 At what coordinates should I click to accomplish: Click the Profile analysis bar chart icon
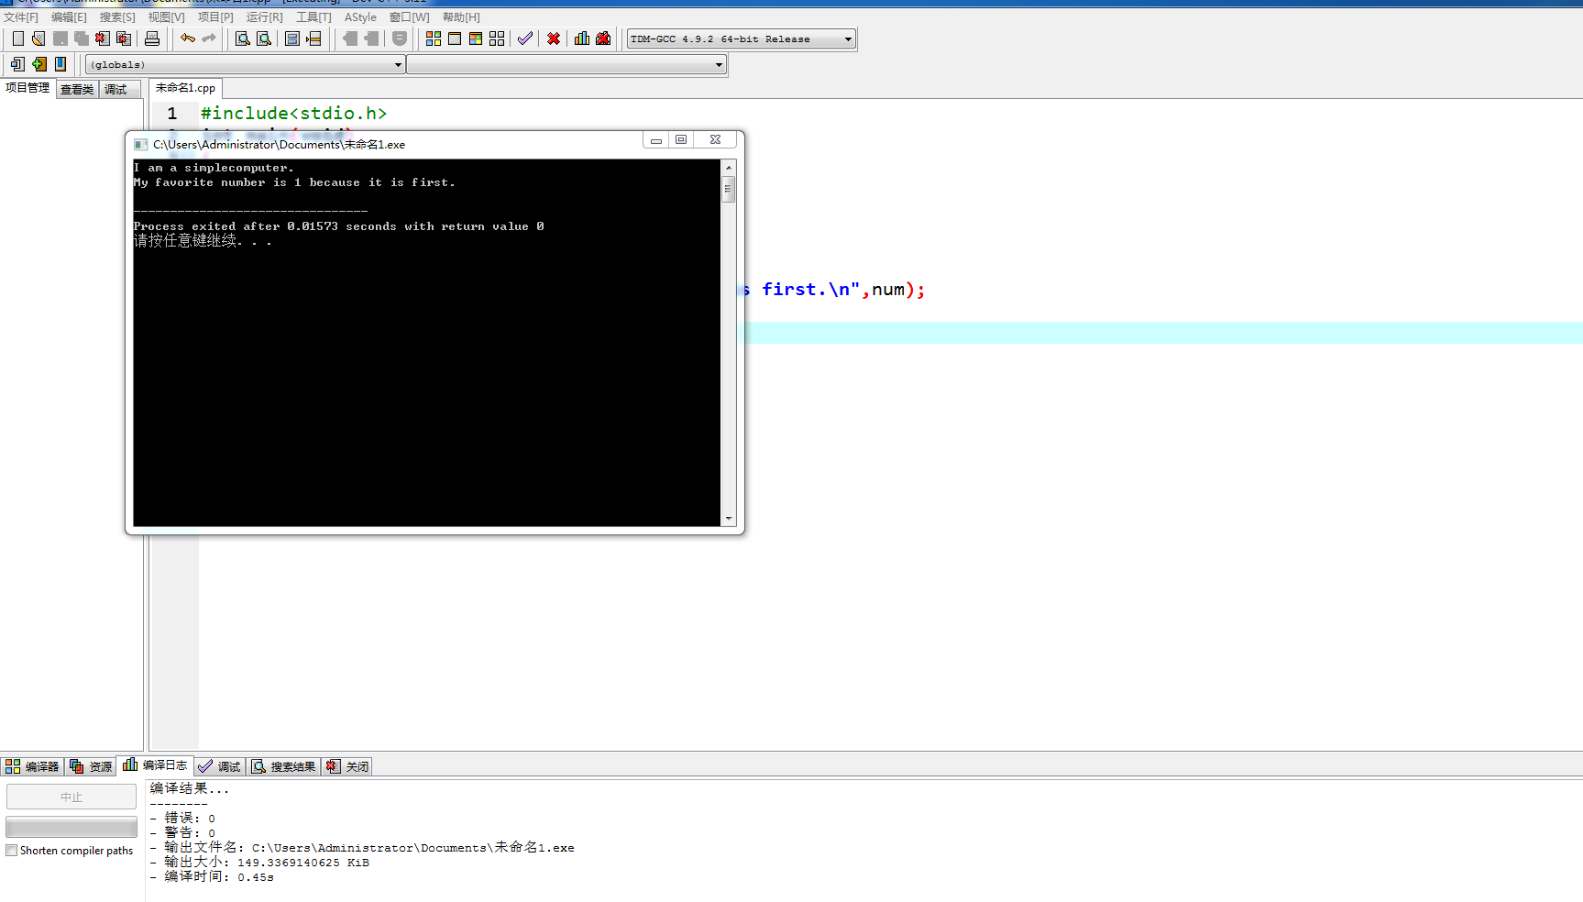582,38
